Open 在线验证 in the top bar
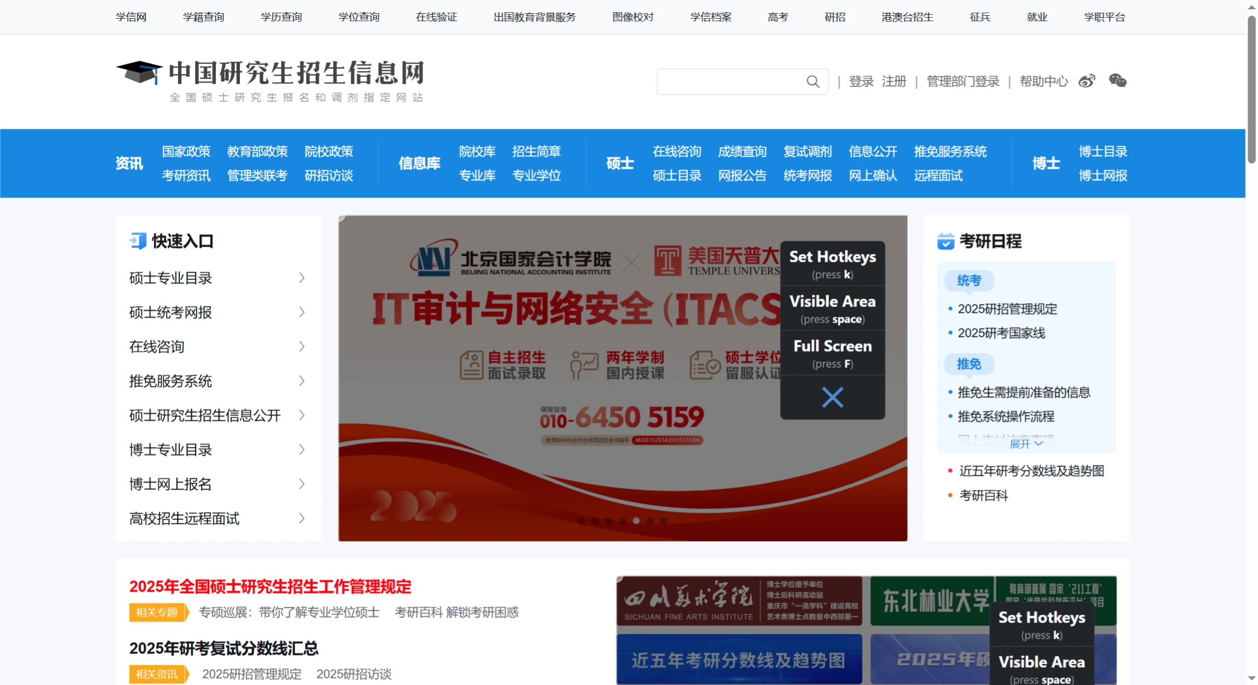Image resolution: width=1258 pixels, height=685 pixels. [437, 17]
